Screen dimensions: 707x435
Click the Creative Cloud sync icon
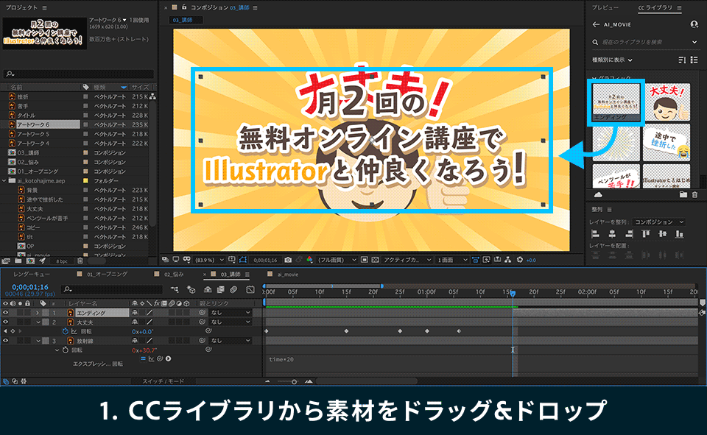point(598,195)
